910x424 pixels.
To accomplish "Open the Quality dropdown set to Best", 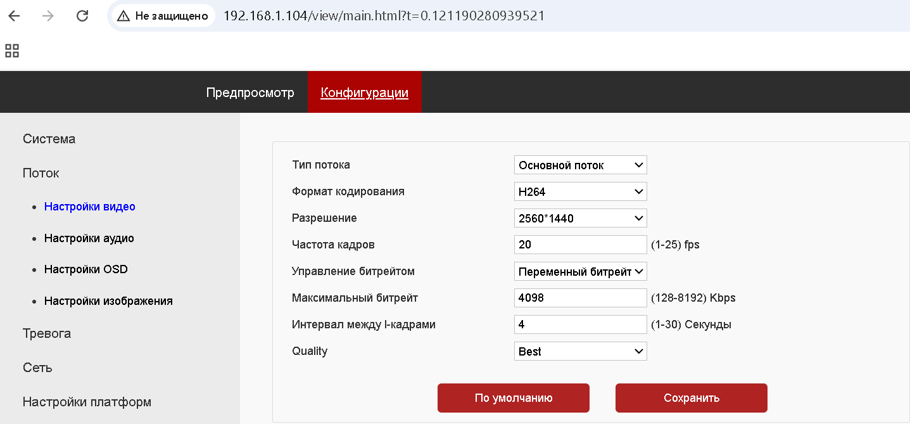I will [x=581, y=351].
